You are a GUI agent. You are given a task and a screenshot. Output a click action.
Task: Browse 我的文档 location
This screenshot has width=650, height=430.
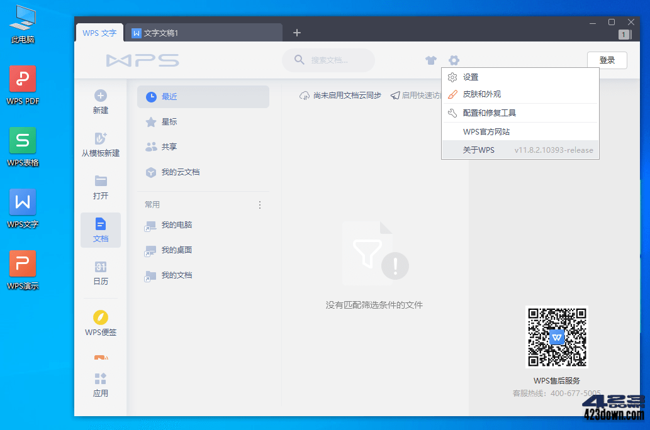[203, 275]
